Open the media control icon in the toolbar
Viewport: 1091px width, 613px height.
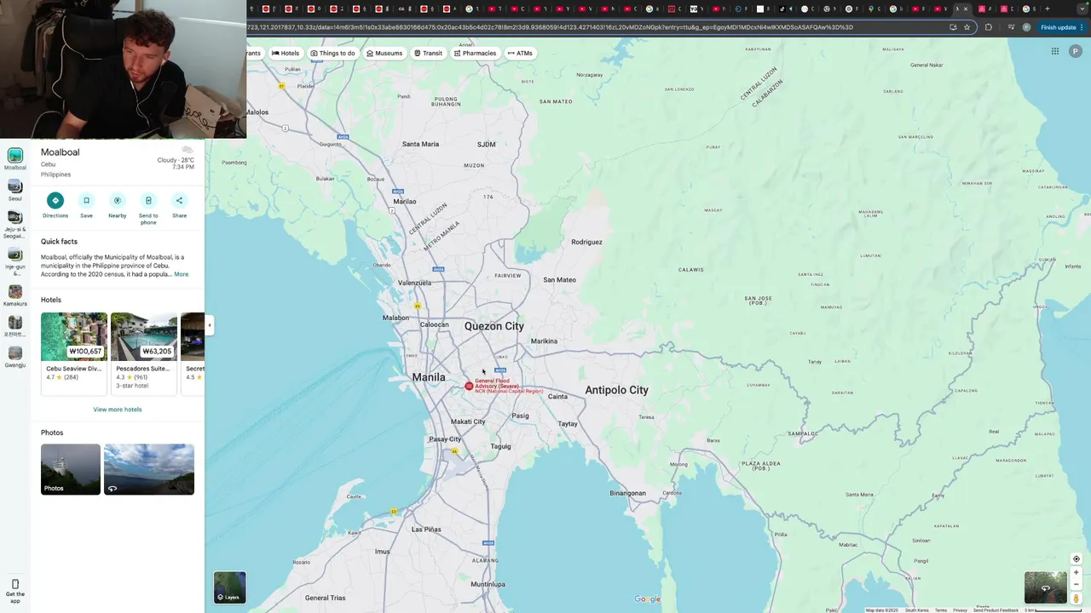[x=1011, y=27]
